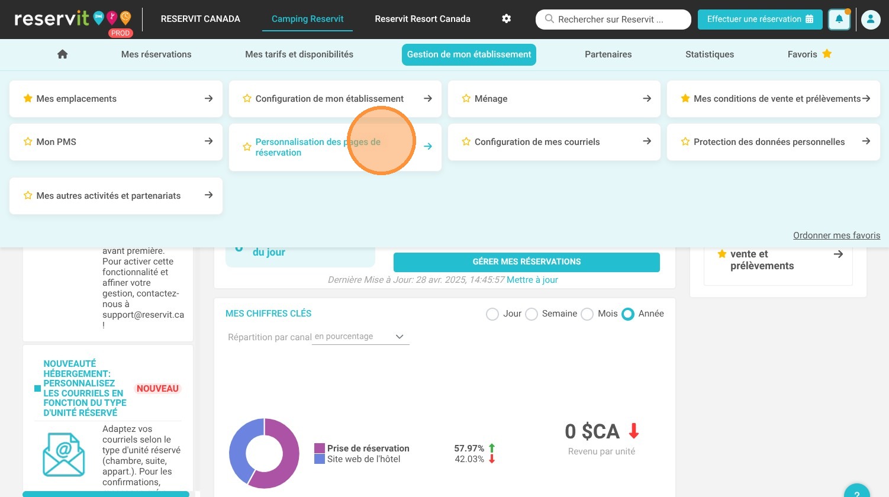
Task: Select the Mois radio button
Action: [587, 314]
